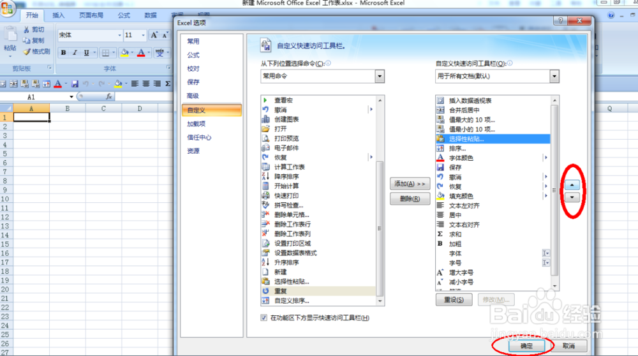Open the 公式 ribbon tab

coord(124,15)
